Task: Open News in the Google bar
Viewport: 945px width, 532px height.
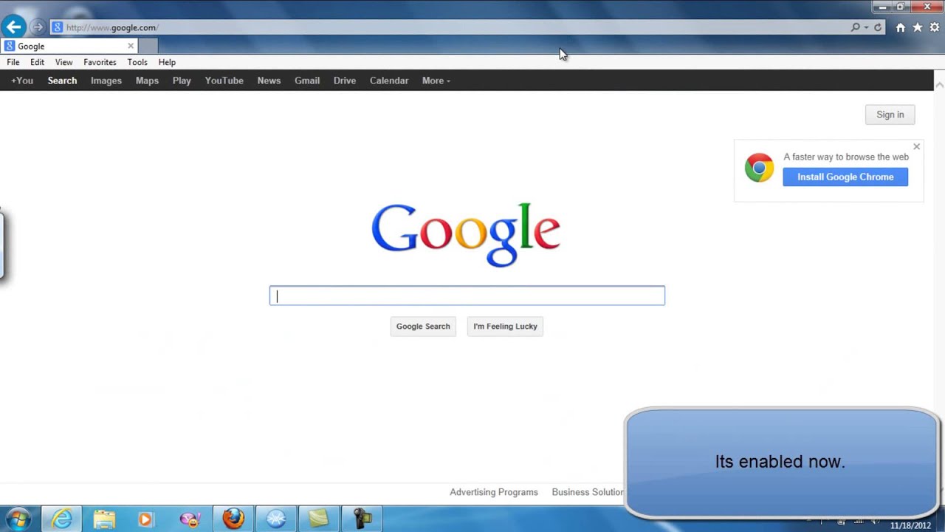Action: point(269,81)
